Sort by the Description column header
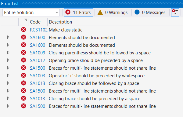 [x=60, y=22]
